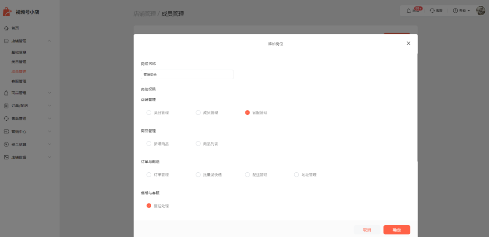Click the 视频号小店 shopping bag logo
Screen dimensions: 489x237
[x=7, y=12]
